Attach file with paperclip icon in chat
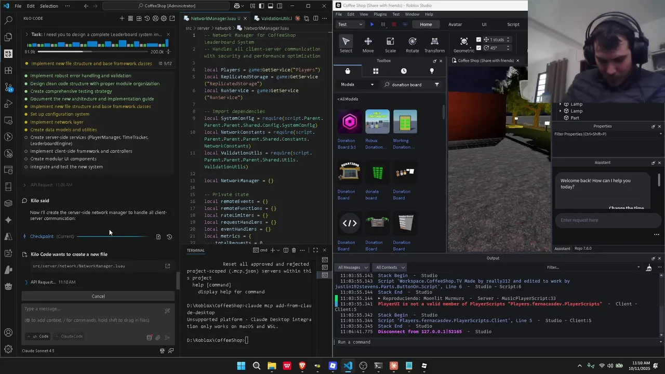The width and height of the screenshot is (665, 374). (x=158, y=337)
